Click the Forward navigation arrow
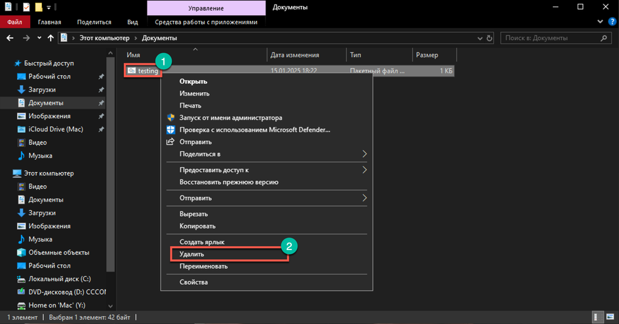 coord(26,38)
